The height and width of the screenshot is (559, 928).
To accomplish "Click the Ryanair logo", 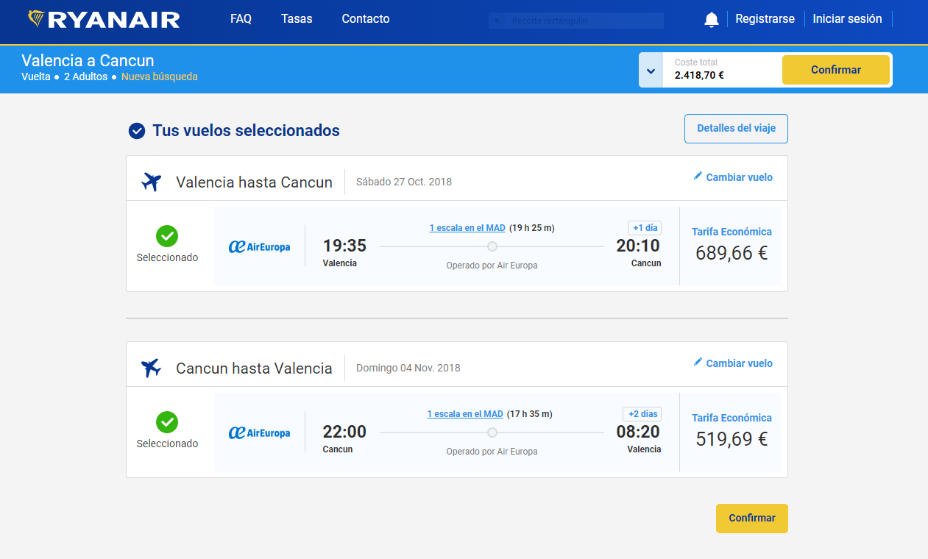I will pyautogui.click(x=104, y=19).
